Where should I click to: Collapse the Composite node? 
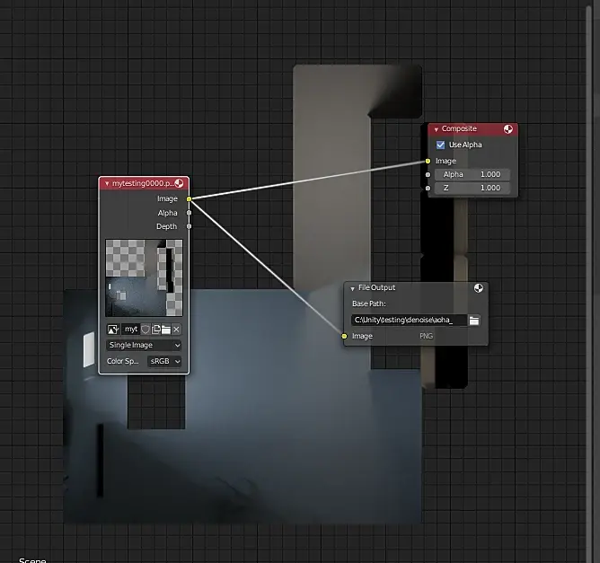(x=437, y=129)
